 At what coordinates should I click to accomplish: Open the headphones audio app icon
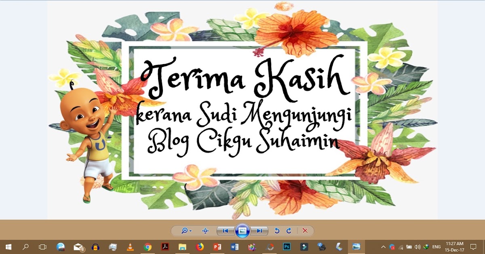click(95, 247)
